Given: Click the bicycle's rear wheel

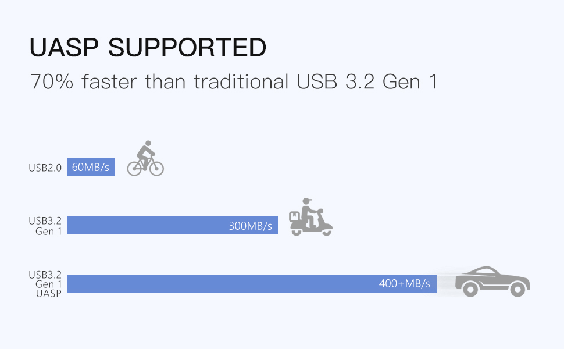Looking at the screenshot, I should (x=135, y=168).
